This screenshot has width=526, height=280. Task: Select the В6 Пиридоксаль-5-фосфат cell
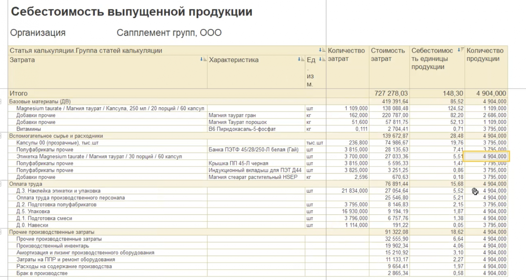coord(256,129)
